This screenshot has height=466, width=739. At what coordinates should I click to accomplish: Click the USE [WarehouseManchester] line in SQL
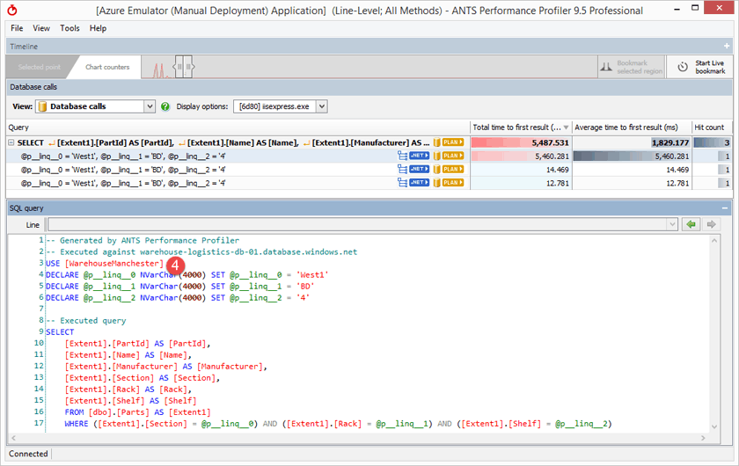104,264
